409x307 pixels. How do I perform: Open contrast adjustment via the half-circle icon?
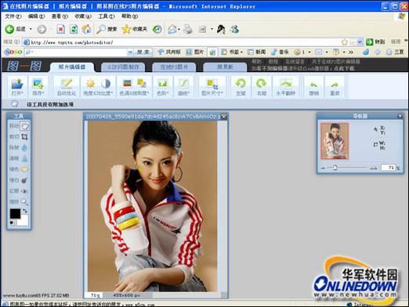[106, 84]
